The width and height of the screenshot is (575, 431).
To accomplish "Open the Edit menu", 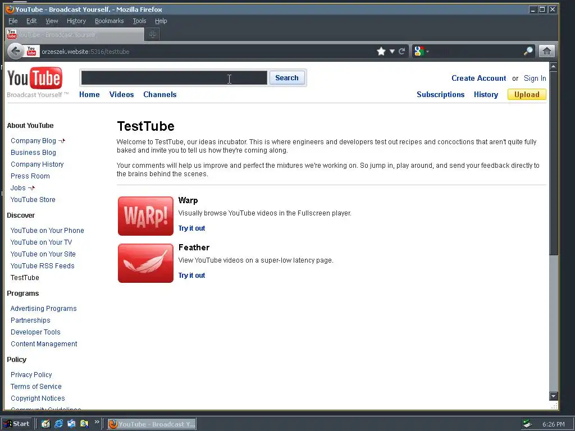I will pyautogui.click(x=31, y=21).
